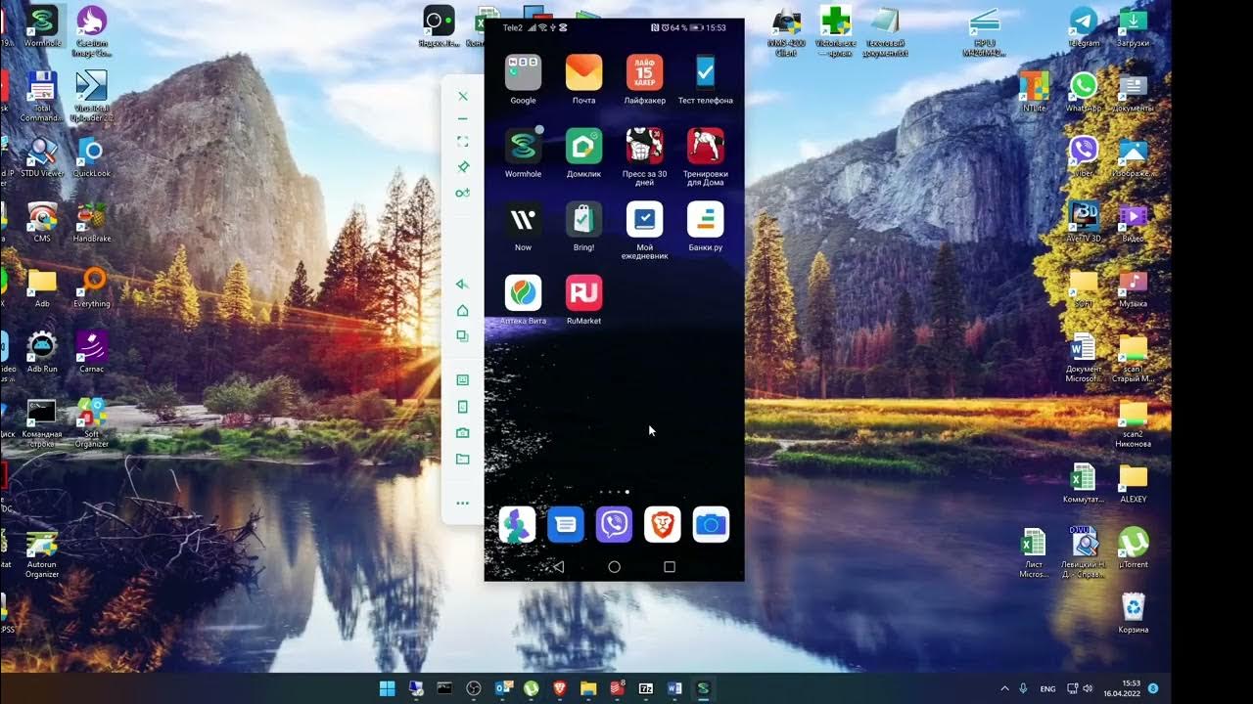This screenshot has width=1253, height=704.
Task: Open Autorun Organizer desktop shortcut
Action: pos(42,555)
